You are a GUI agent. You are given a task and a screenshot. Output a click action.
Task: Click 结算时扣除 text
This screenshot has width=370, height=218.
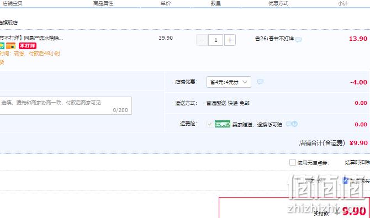[357, 162]
